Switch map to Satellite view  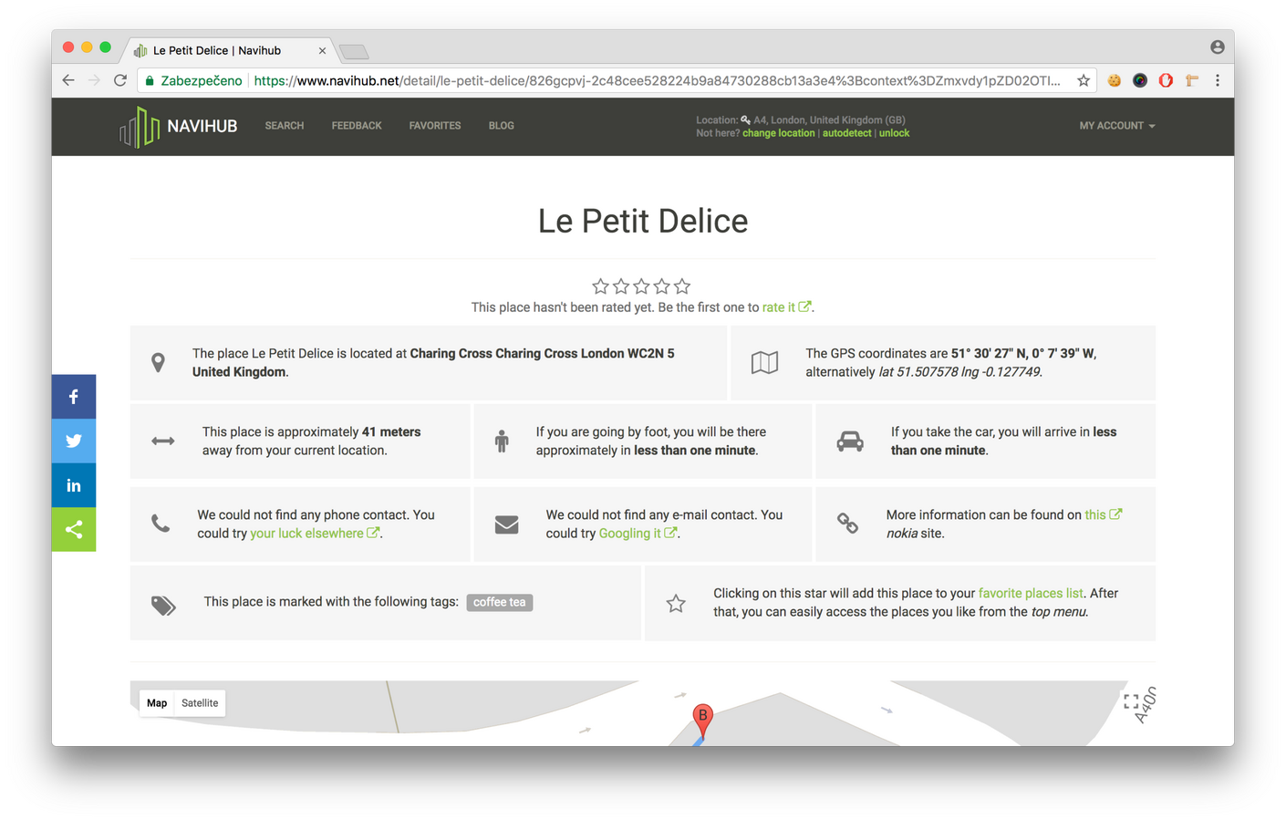click(200, 703)
